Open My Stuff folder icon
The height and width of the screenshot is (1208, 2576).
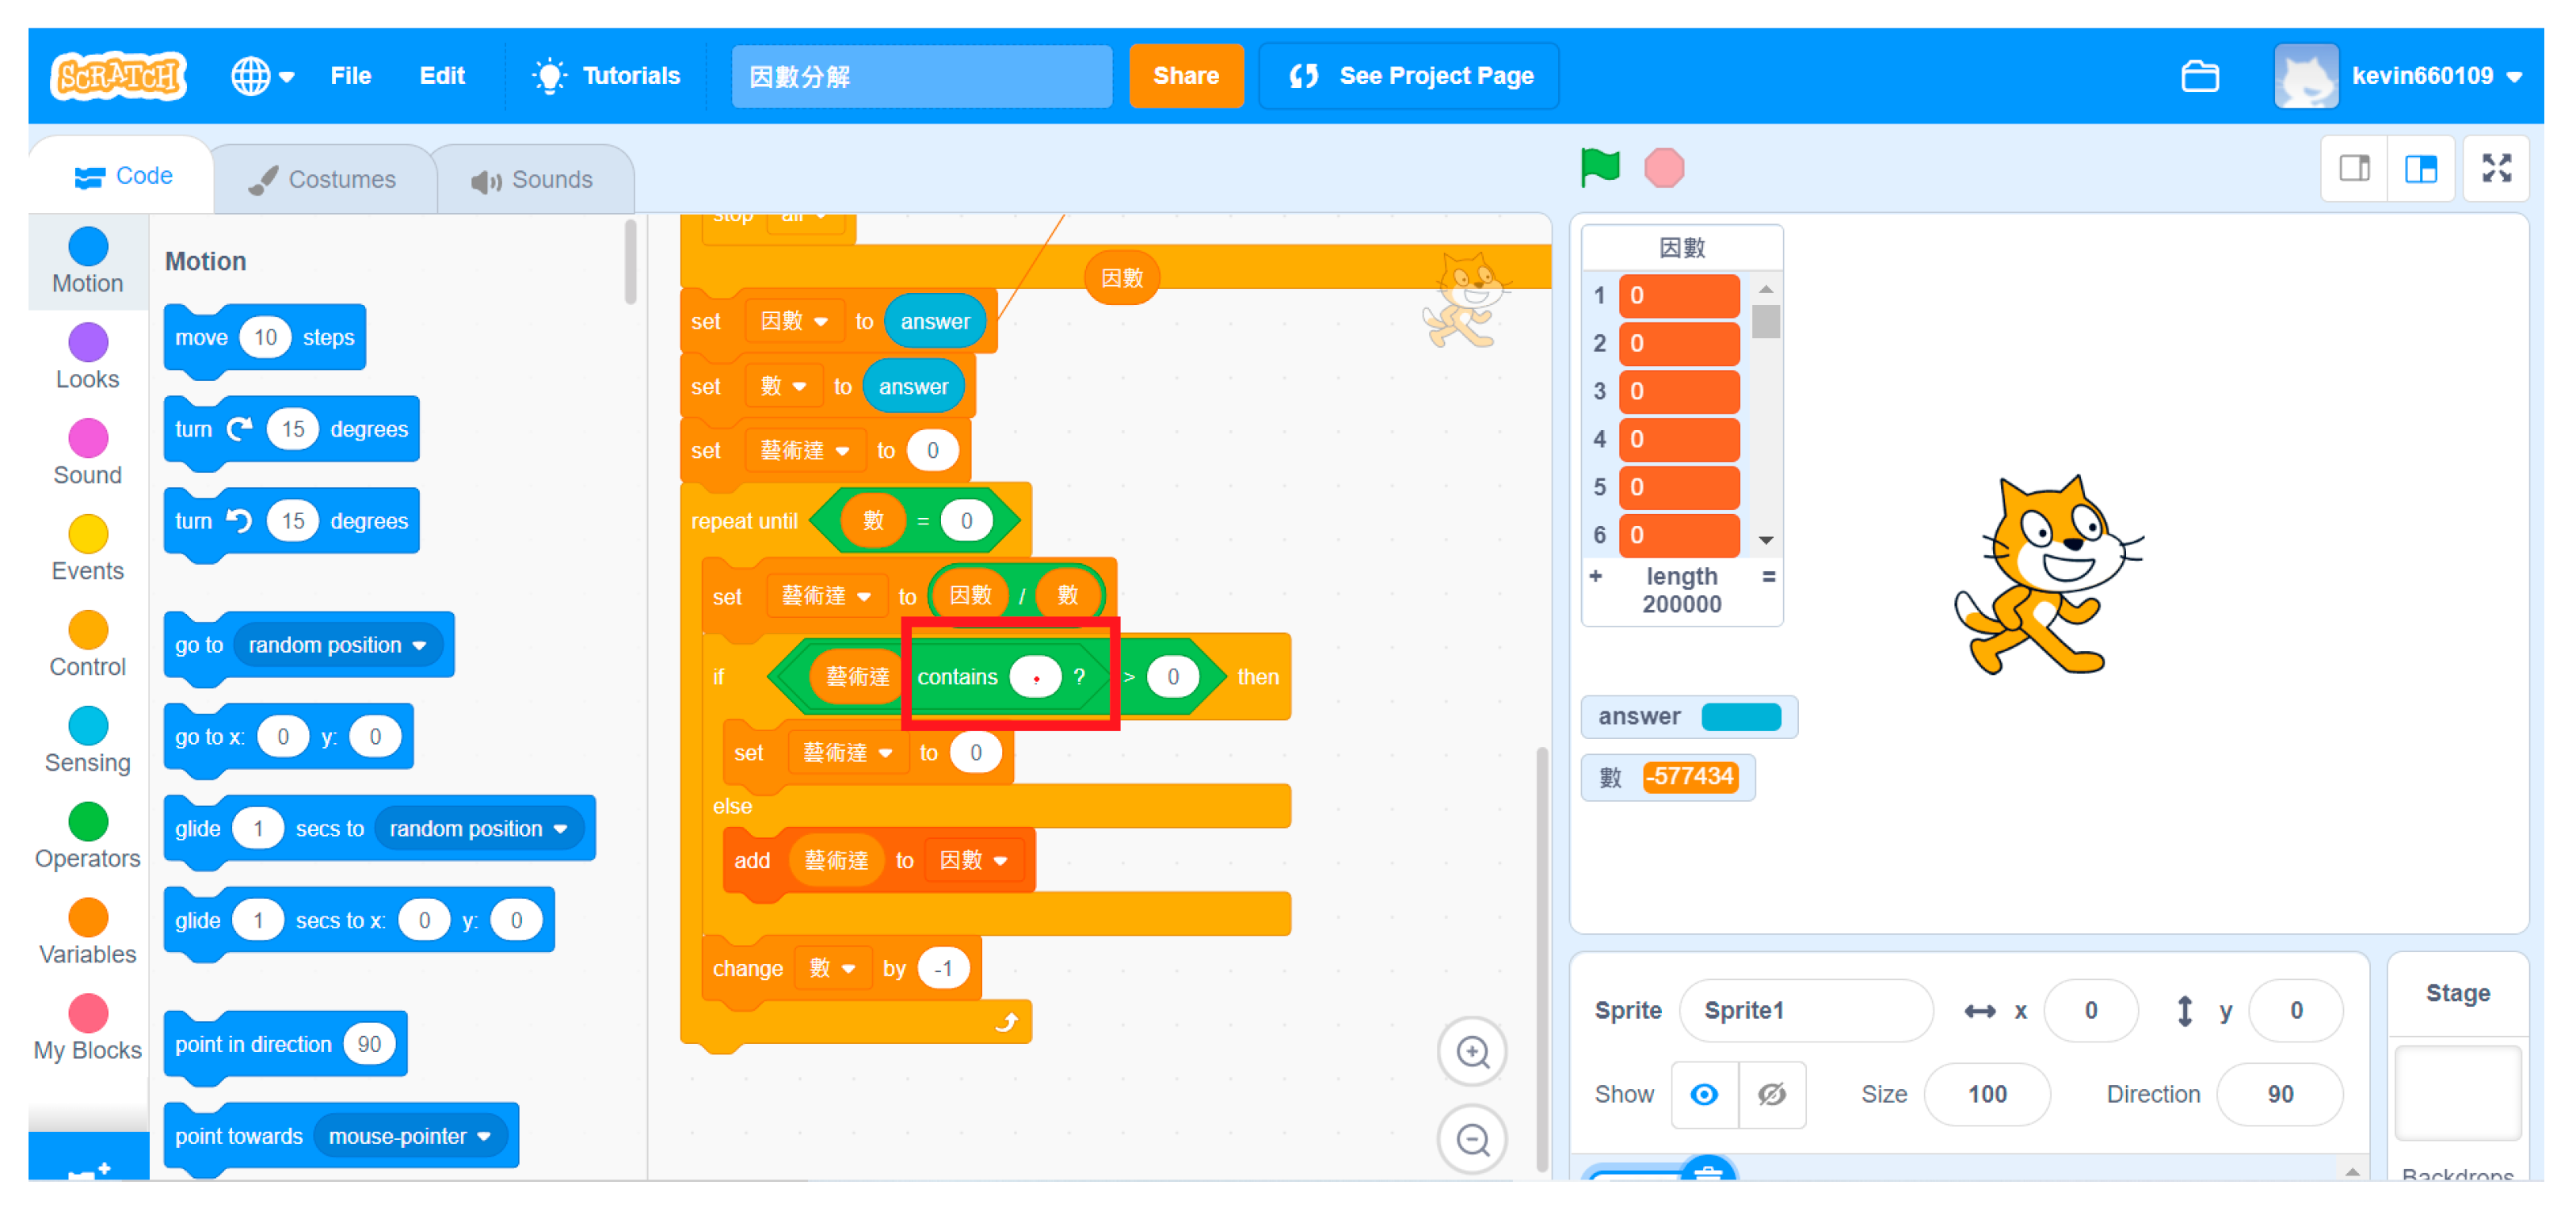point(2199,76)
